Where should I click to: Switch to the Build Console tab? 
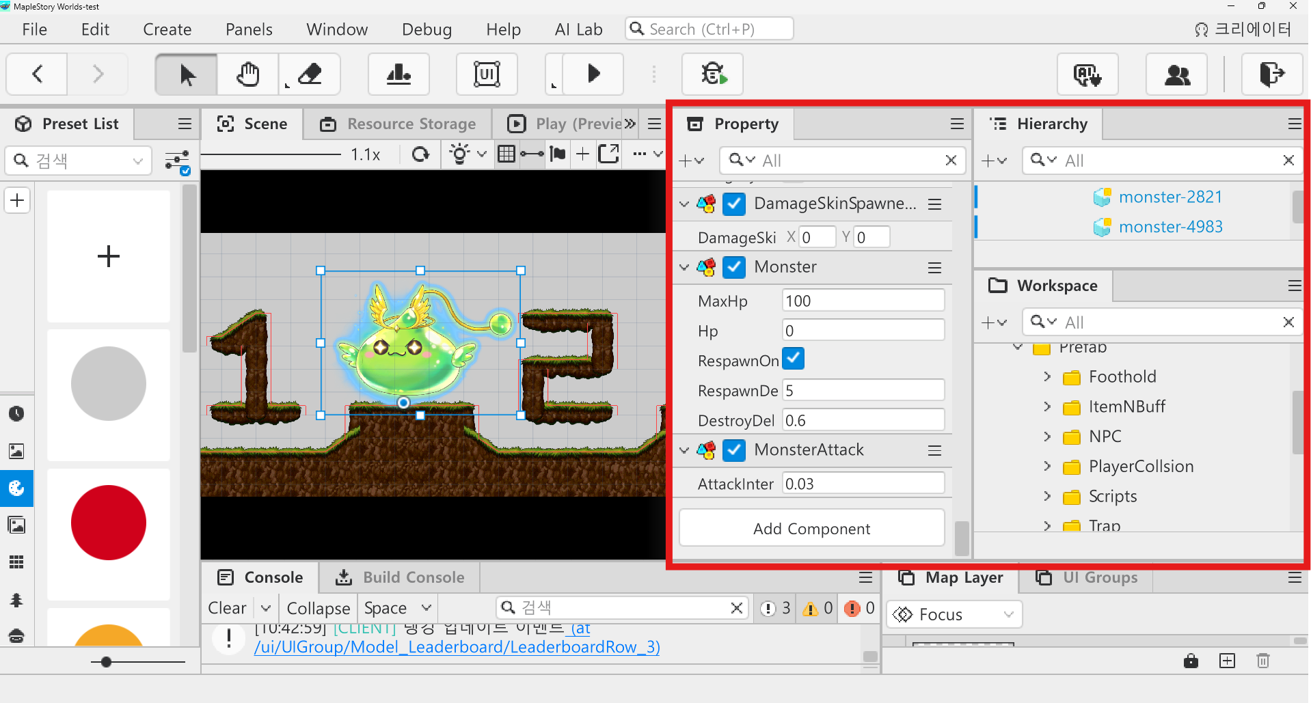pyautogui.click(x=400, y=577)
